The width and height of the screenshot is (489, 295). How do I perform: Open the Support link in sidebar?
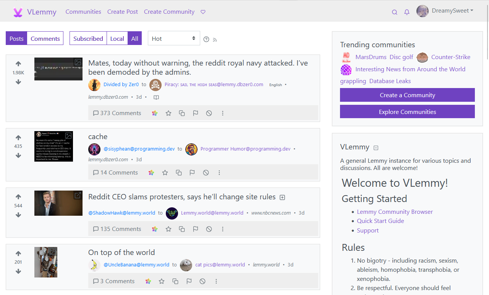[x=368, y=231]
